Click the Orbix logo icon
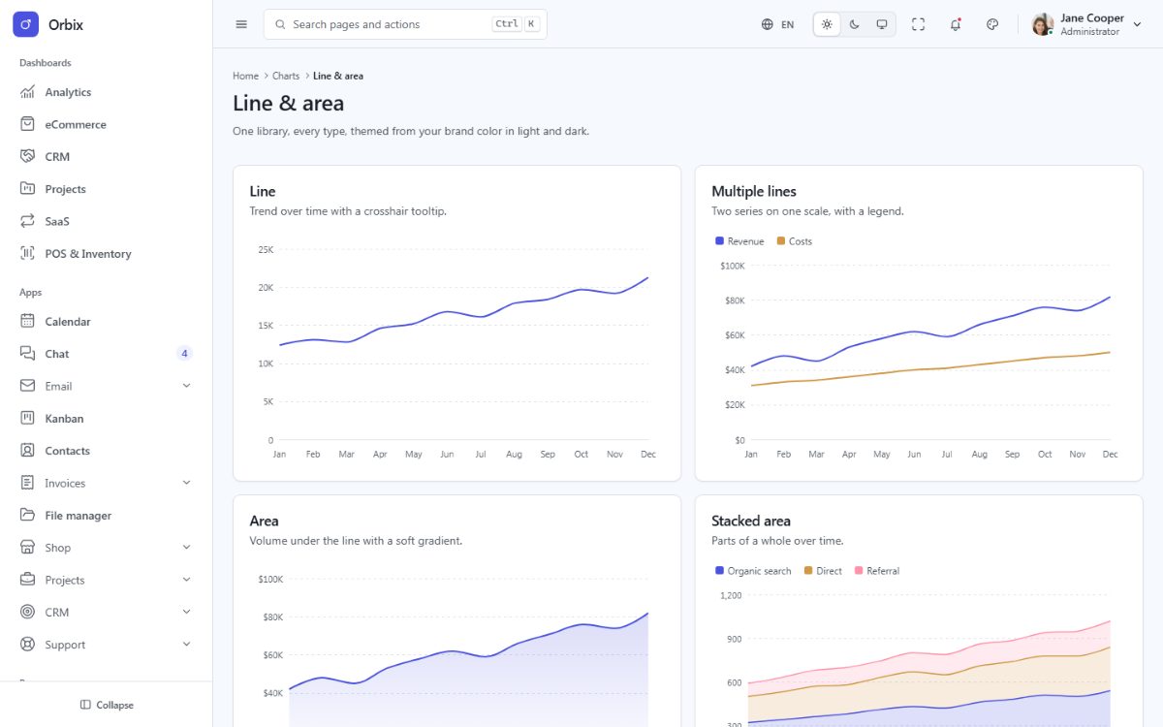Screen dimensions: 1163x727 (26, 24)
